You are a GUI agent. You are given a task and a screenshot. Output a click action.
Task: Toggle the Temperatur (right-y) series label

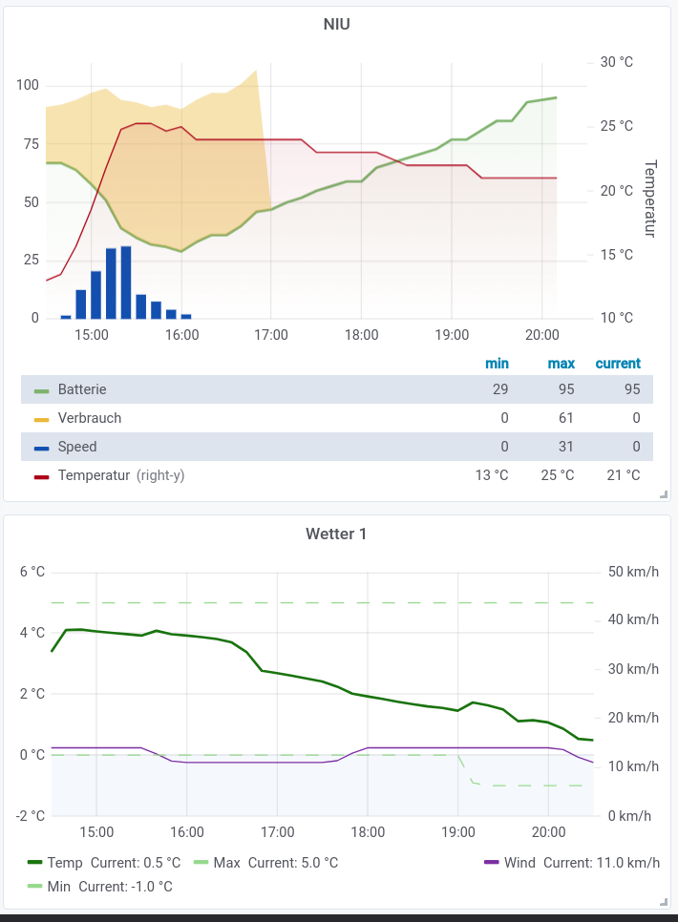click(x=121, y=475)
